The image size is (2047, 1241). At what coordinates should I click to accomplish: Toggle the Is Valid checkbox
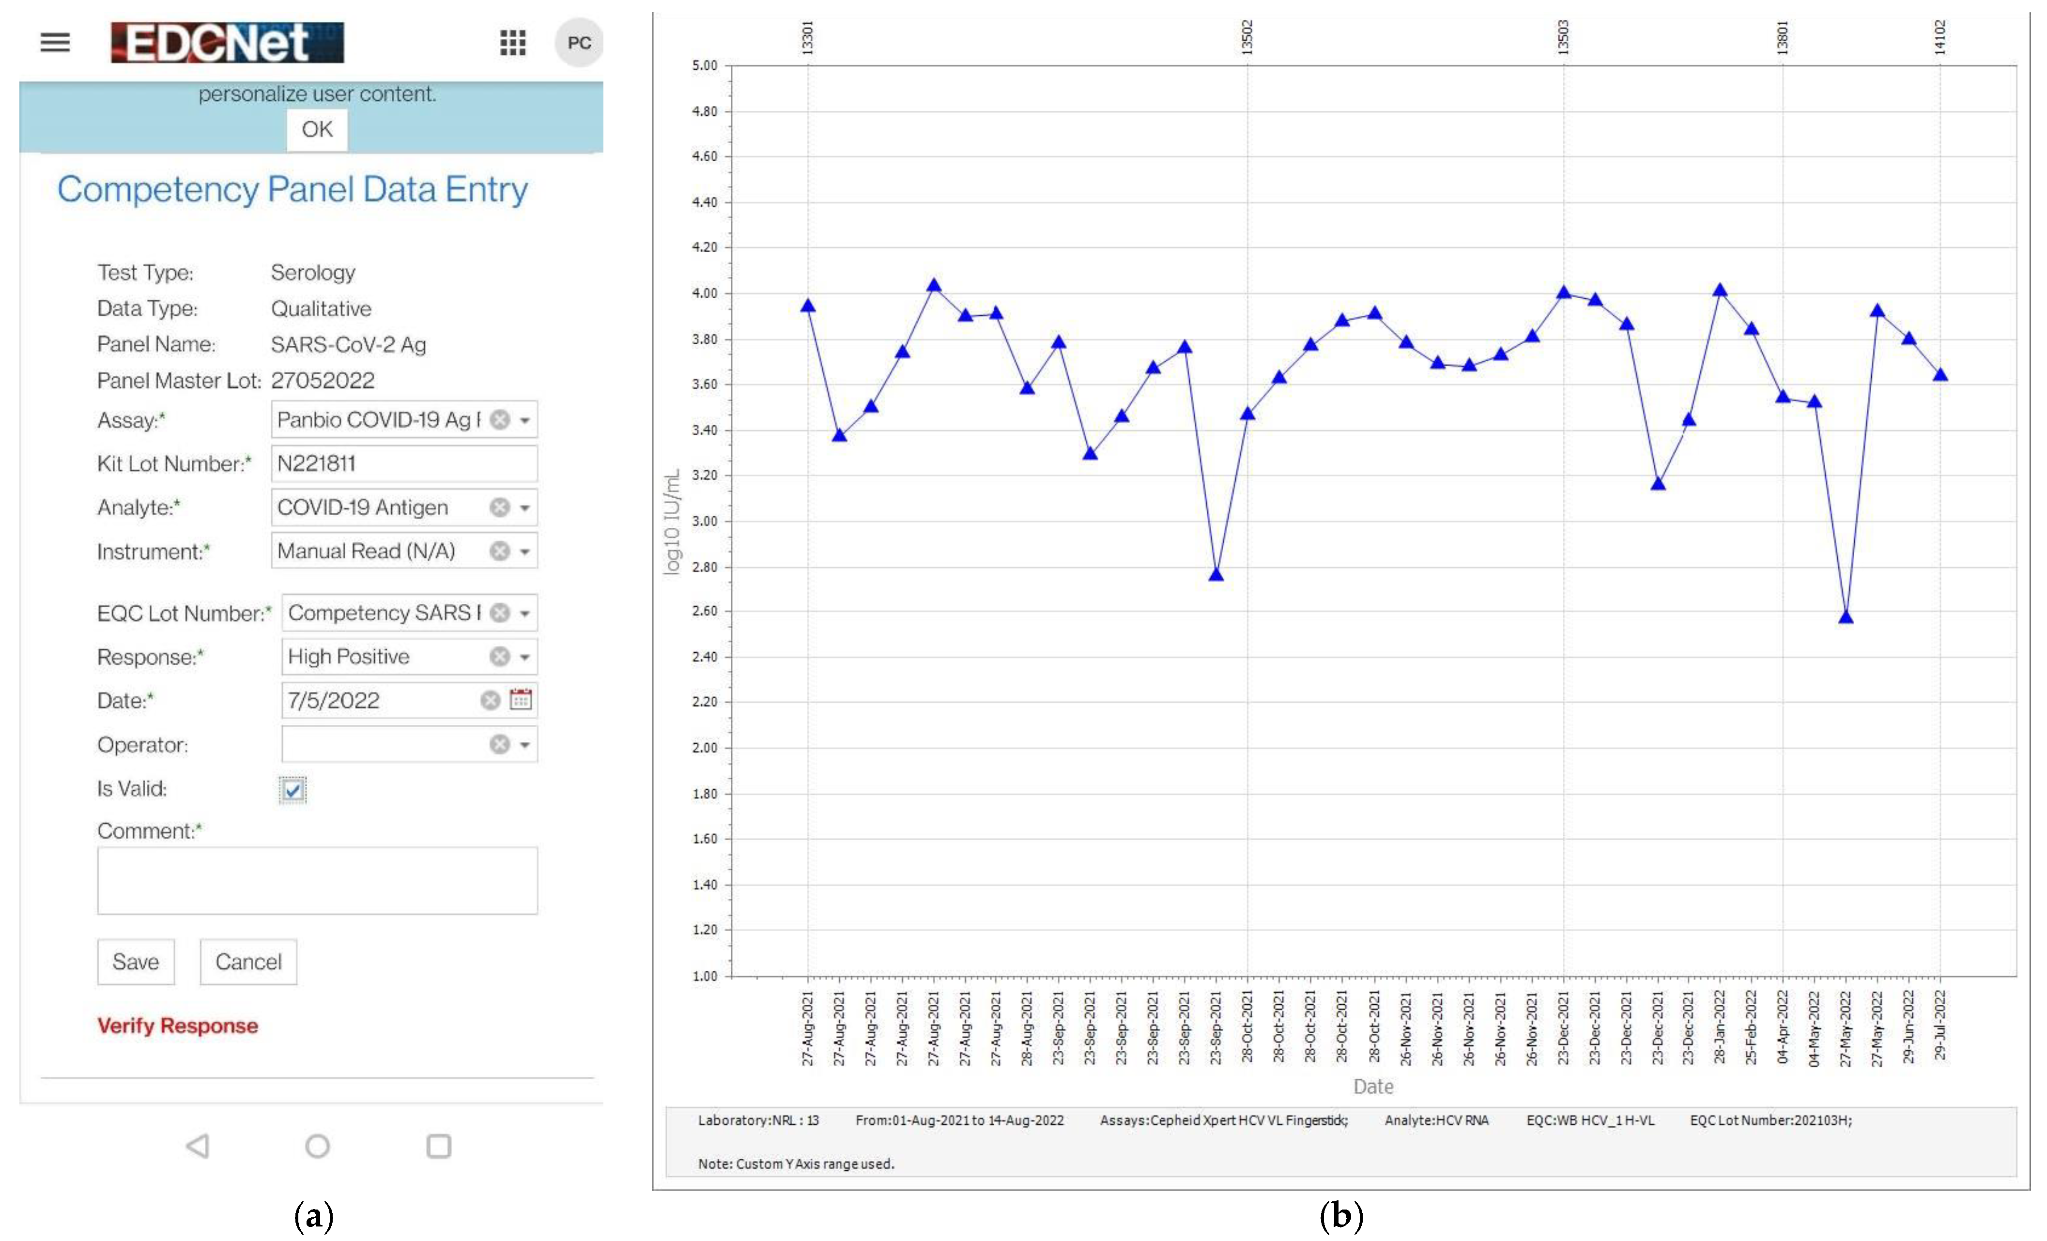292,789
